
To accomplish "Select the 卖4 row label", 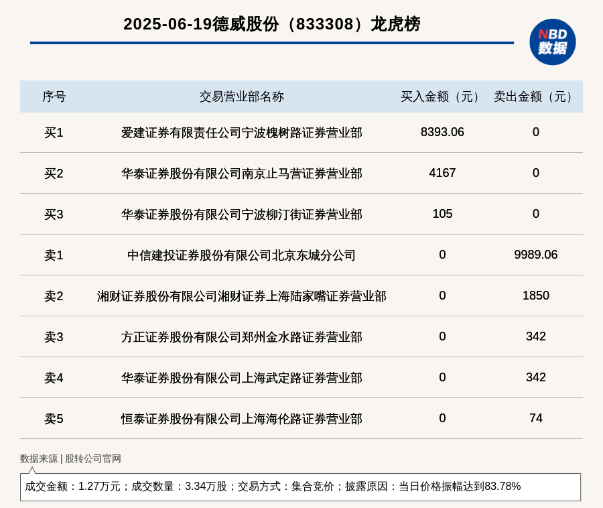I will 54,377.
